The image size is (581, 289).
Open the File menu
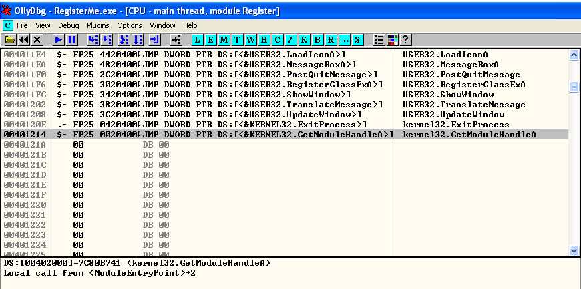coord(22,25)
